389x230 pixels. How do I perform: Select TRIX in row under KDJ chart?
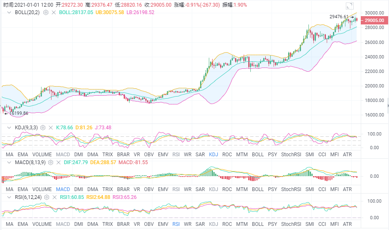point(108,155)
